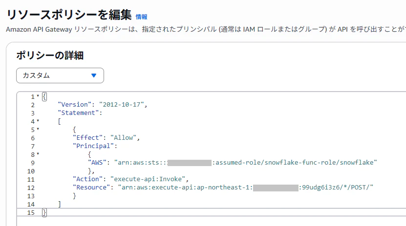The width and height of the screenshot is (406, 226).
Task: Click line number 12 in the gutter
Action: [31, 188]
